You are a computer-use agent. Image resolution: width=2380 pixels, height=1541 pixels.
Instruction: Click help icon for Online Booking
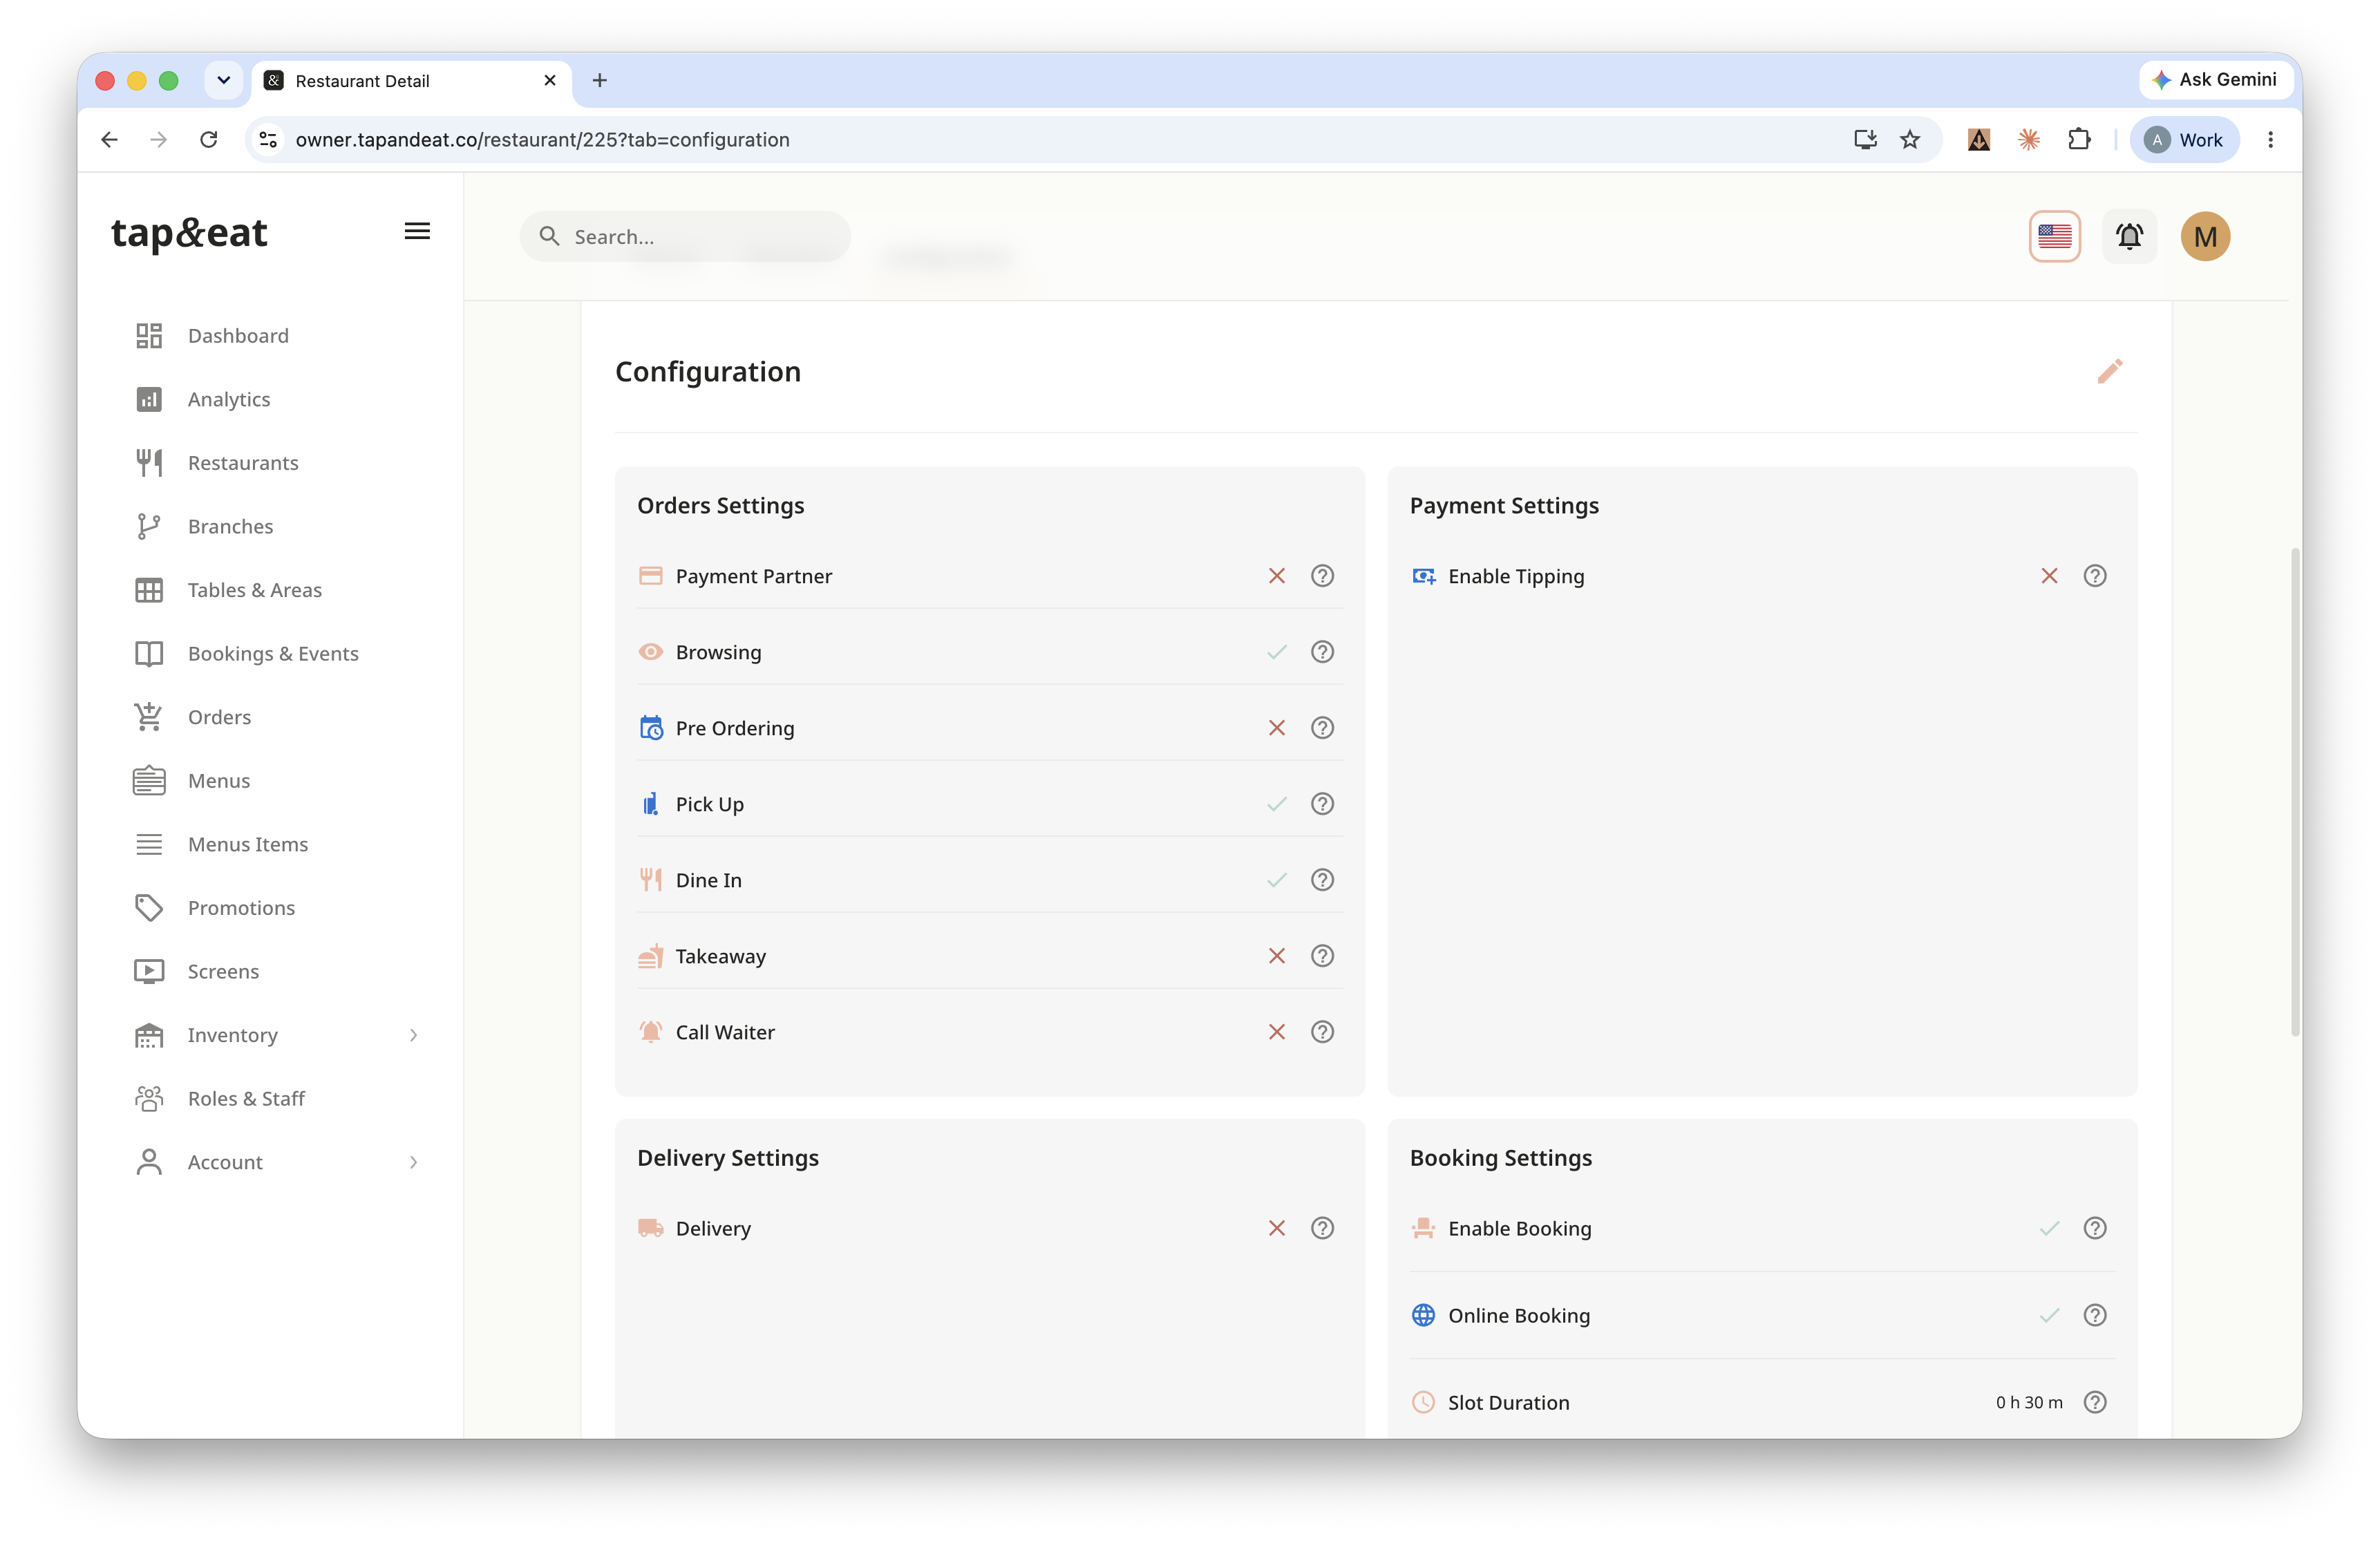[x=2095, y=1315]
